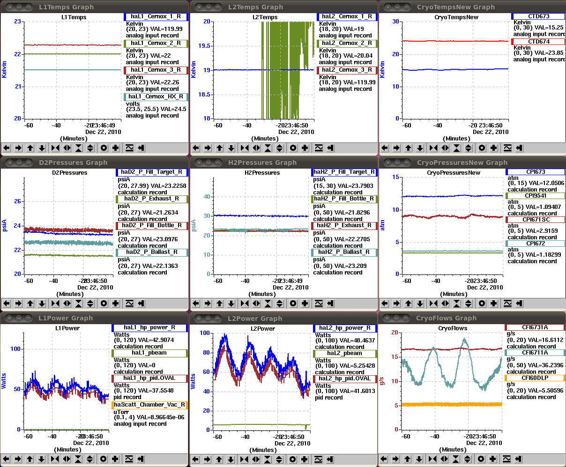566x467 pixels.
Task: Click horizontal expand icon in L1Power Graph
Action: pos(67,459)
